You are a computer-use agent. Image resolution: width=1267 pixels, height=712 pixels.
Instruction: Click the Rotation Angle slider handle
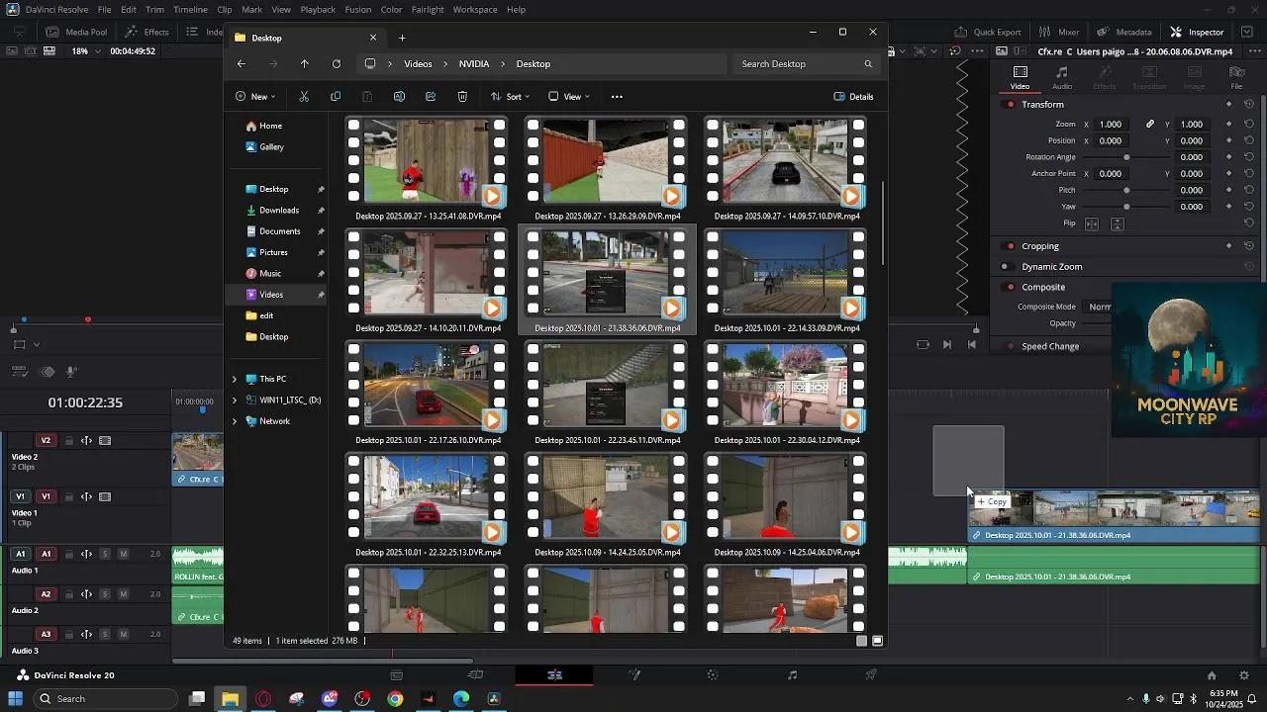(1126, 157)
